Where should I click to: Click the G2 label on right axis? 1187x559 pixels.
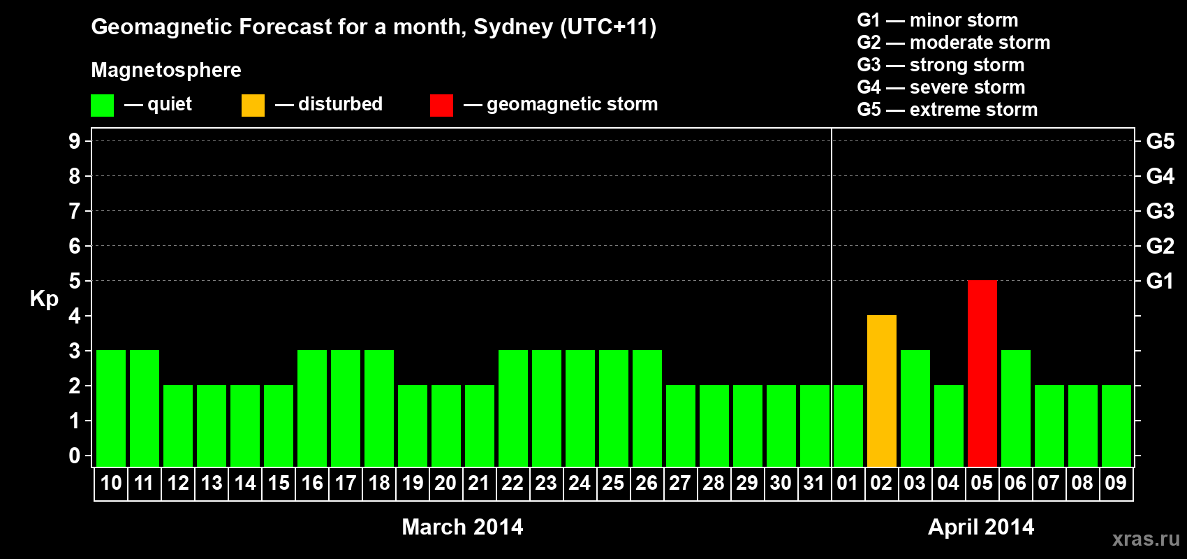[x=1160, y=246]
